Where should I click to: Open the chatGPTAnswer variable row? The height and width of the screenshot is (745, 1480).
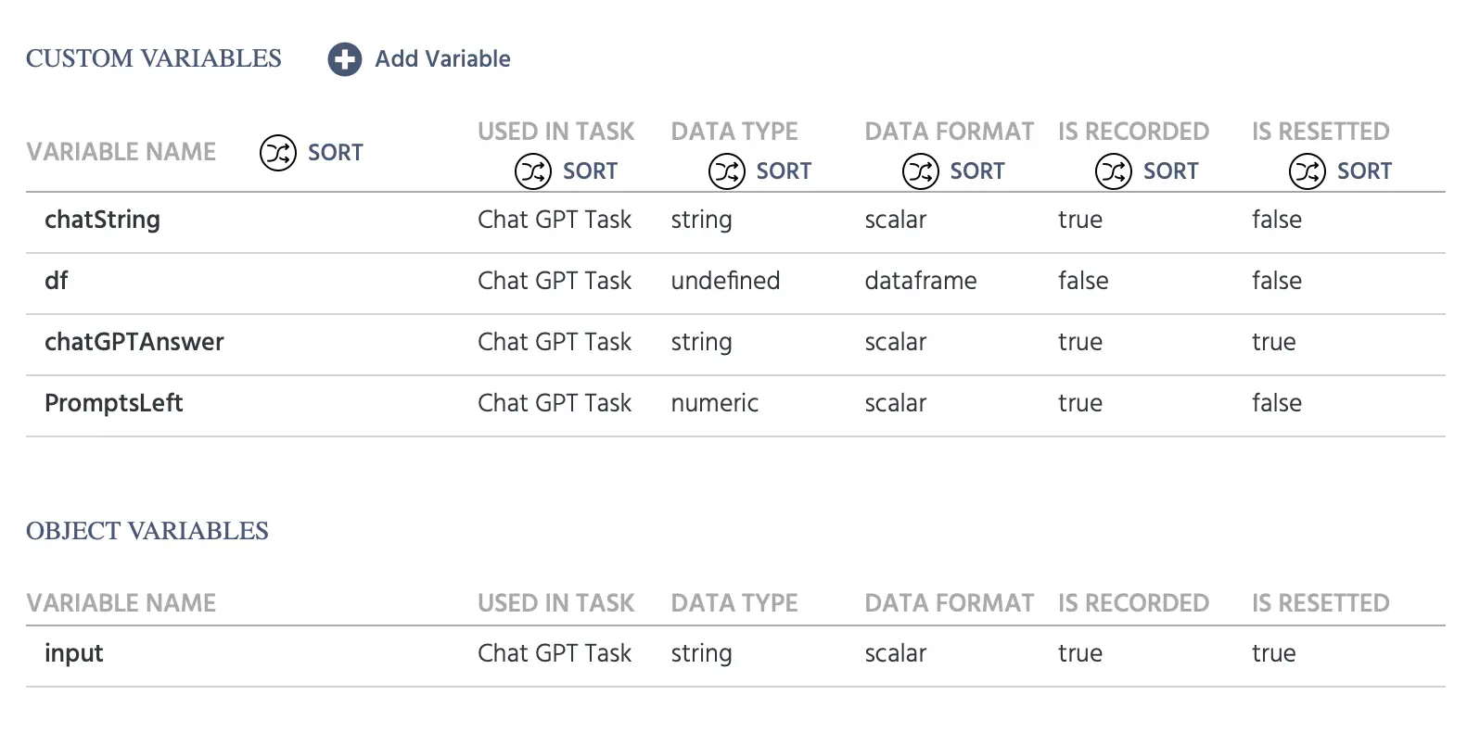(735, 343)
